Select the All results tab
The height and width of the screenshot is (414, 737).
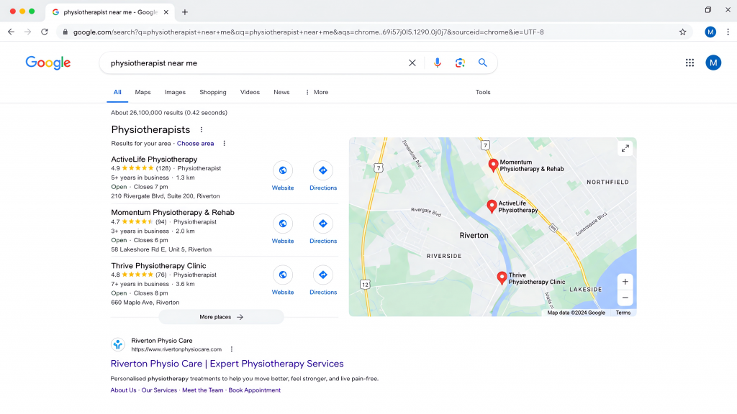(x=117, y=92)
